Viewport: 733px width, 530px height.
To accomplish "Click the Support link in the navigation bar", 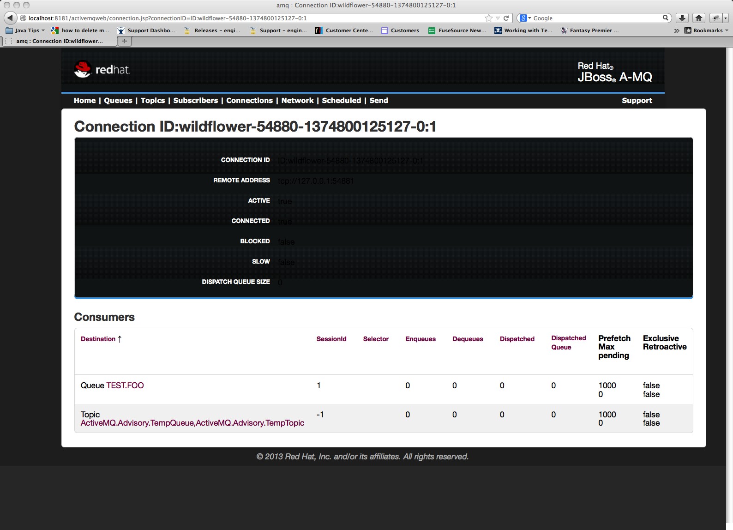I will pos(637,101).
